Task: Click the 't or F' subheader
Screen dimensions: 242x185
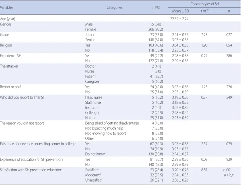Action: (205, 11)
